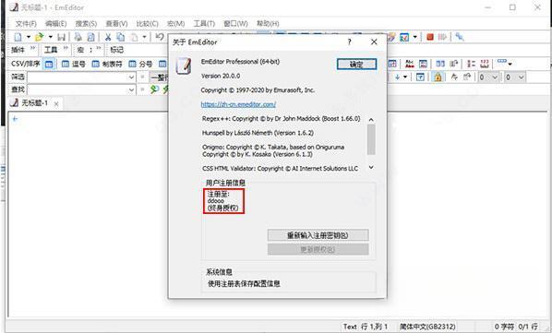Click the 标记 markers toolbar label
This screenshot has width=552, height=333.
(x=117, y=50)
